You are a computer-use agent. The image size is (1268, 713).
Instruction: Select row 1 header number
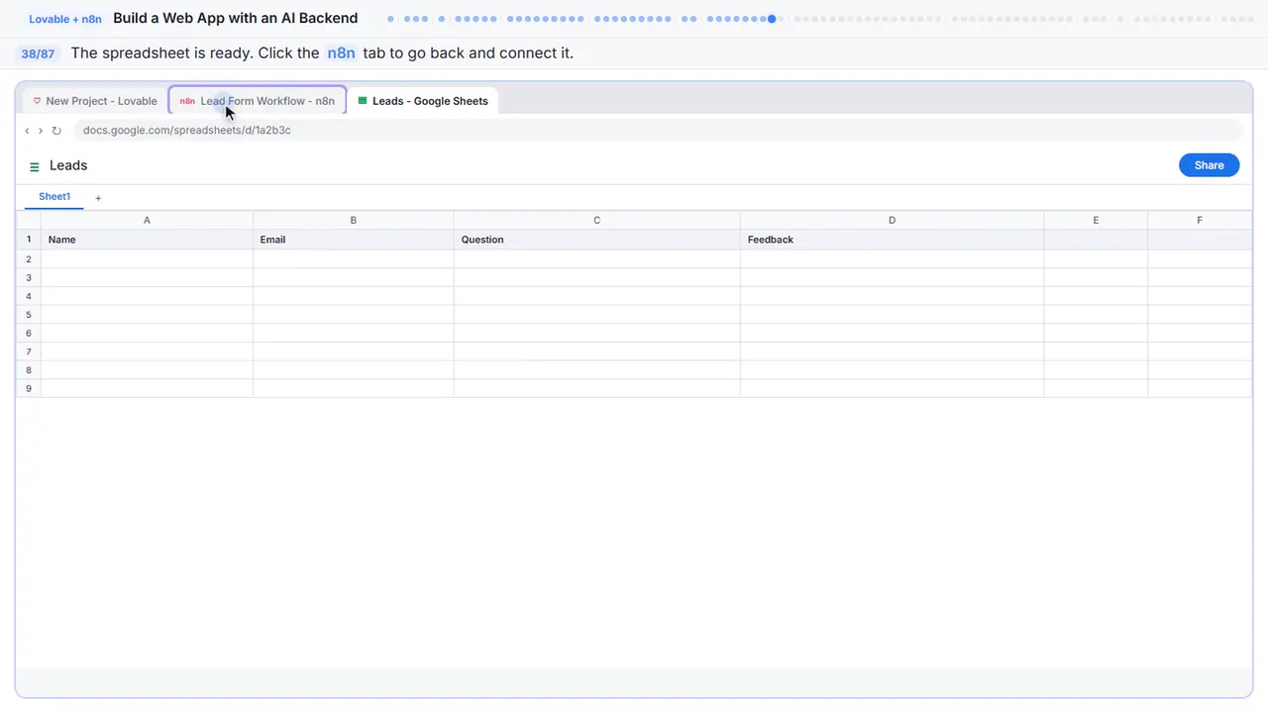29,240
